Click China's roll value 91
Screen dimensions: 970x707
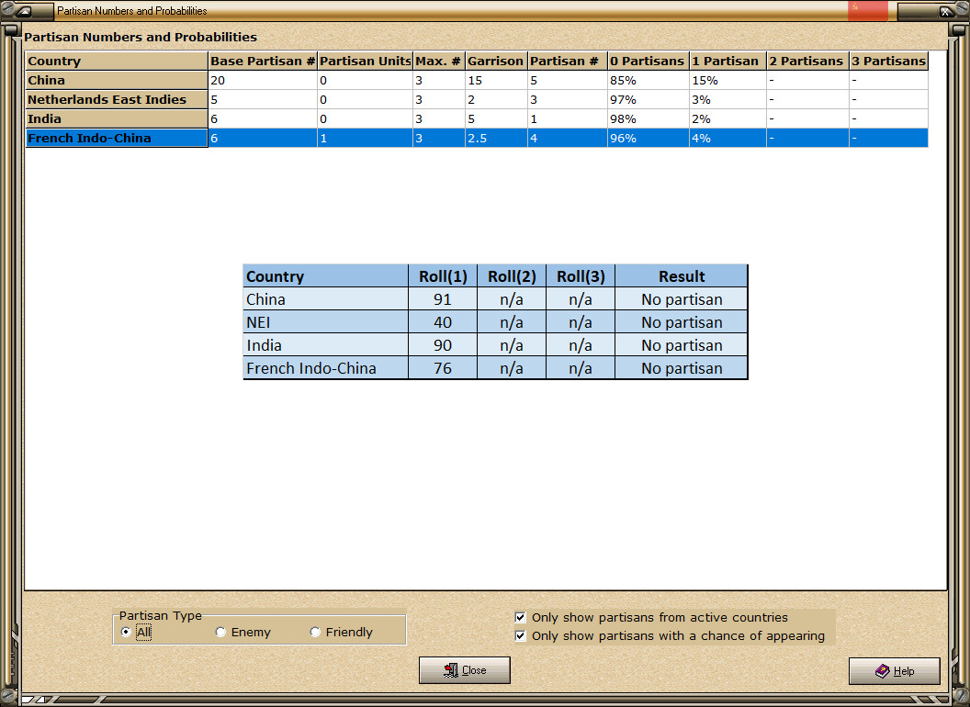coord(443,298)
